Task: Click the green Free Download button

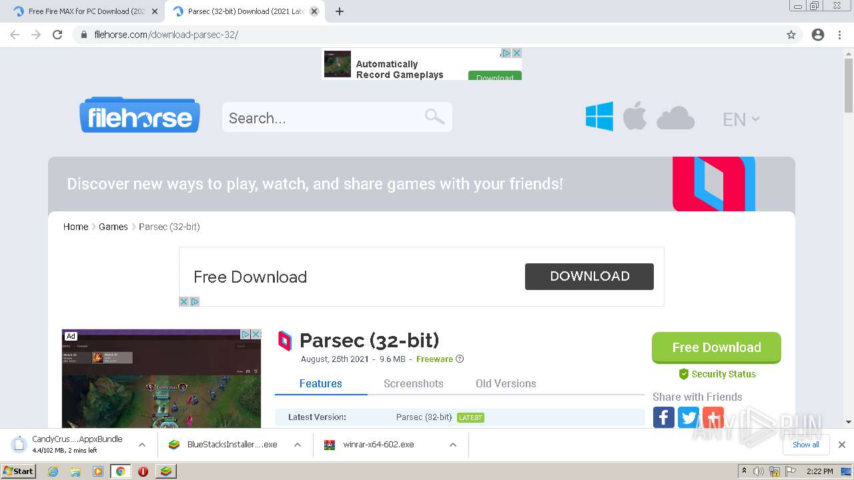Action: pyautogui.click(x=717, y=347)
